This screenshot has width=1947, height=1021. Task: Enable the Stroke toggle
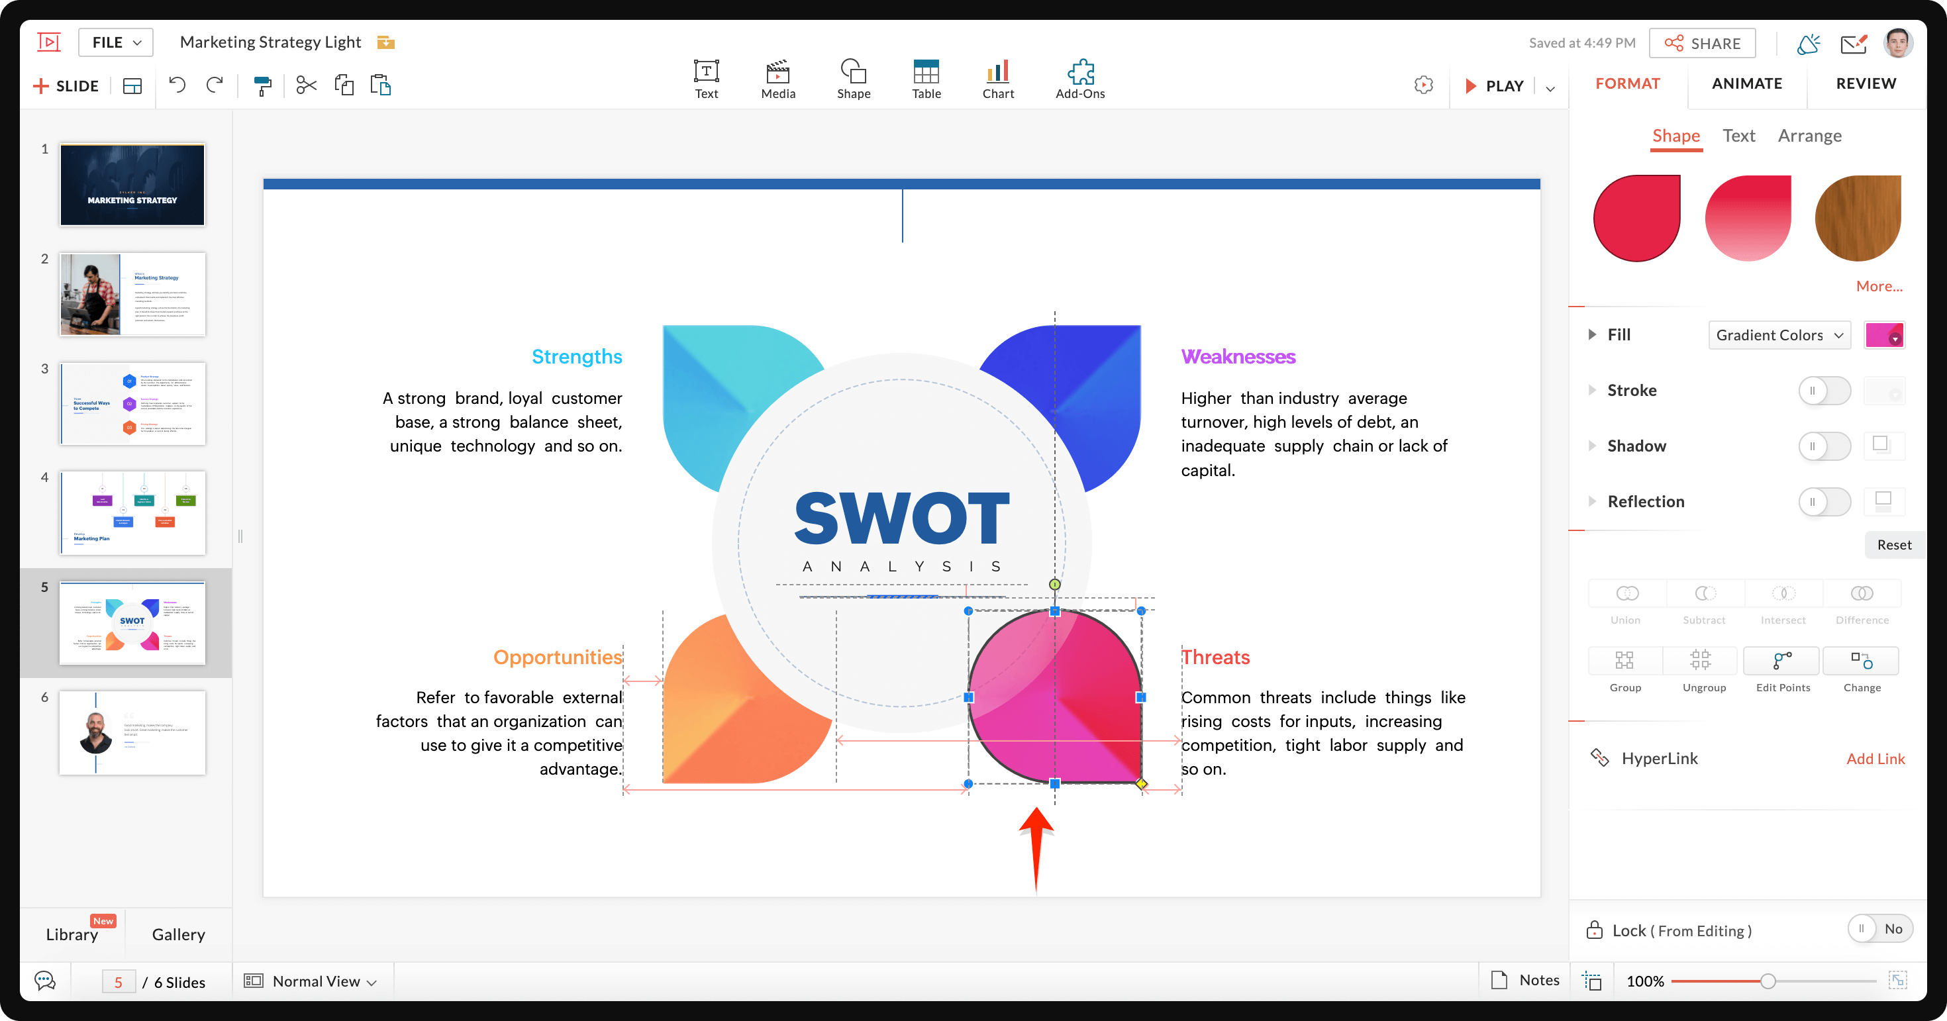[x=1824, y=391]
